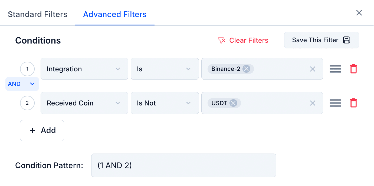
Task: Clear all values in the Integration value field
Action: pyautogui.click(x=313, y=69)
